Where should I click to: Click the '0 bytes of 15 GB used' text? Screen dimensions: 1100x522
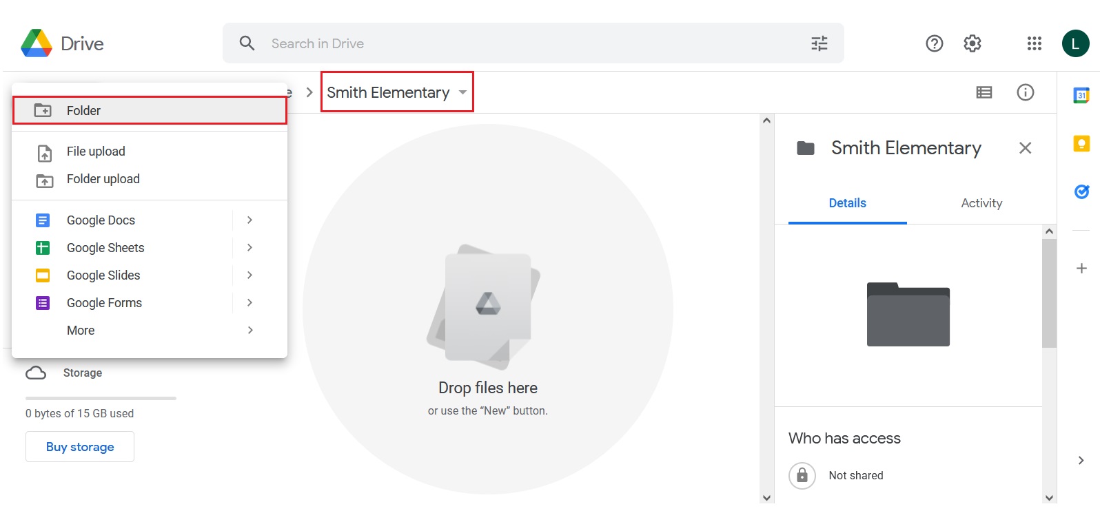pos(80,413)
